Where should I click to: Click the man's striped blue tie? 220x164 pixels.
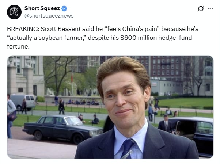point(127,148)
